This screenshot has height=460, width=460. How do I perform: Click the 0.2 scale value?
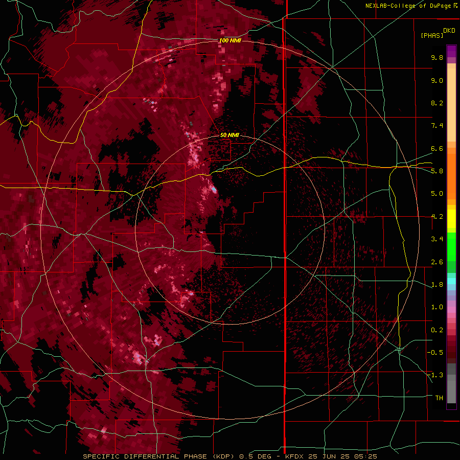[x=437, y=330]
